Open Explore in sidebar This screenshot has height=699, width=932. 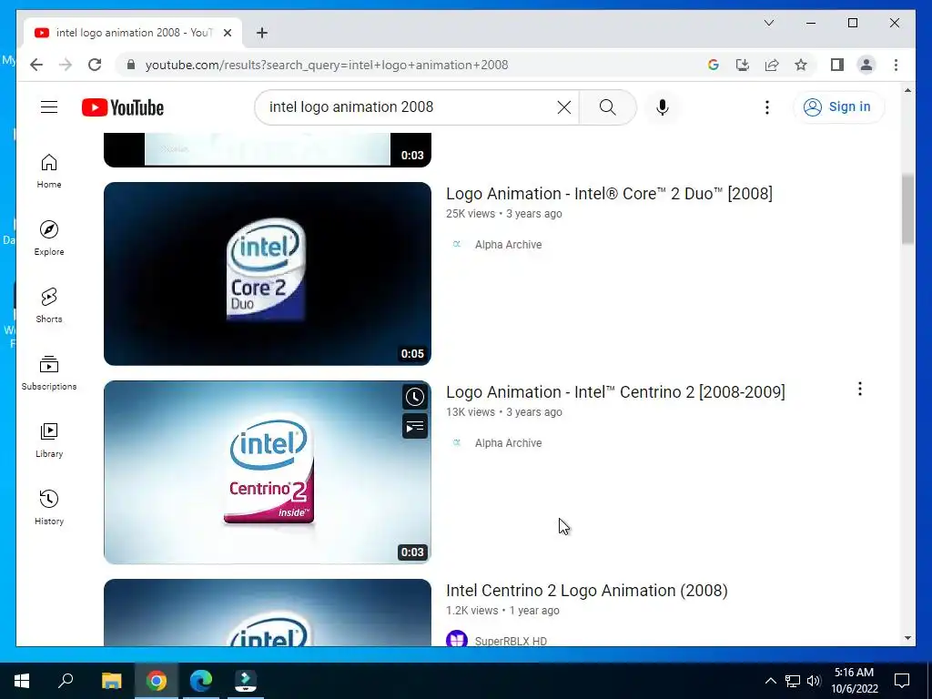tap(49, 238)
